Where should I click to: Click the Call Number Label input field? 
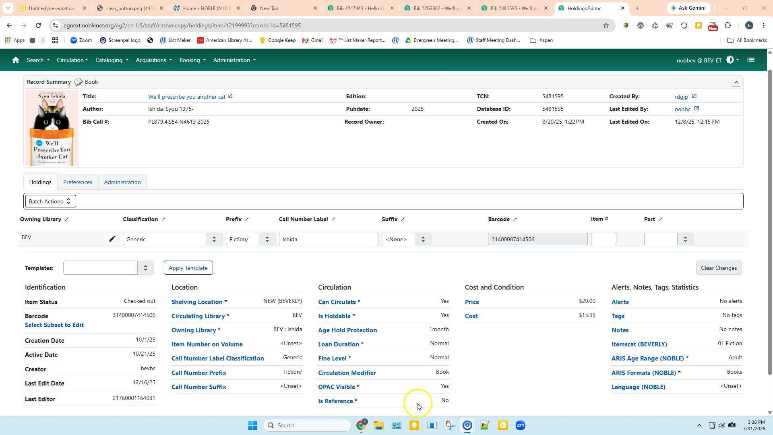[x=329, y=239]
